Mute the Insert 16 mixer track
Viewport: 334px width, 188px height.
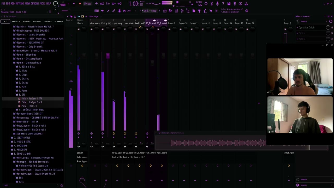[247, 29]
